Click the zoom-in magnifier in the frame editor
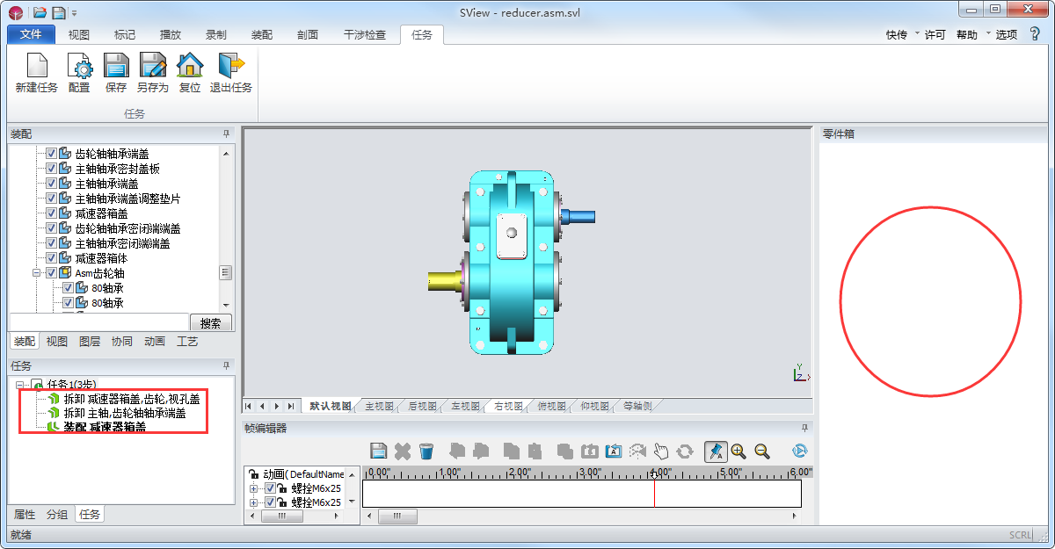 tap(738, 451)
